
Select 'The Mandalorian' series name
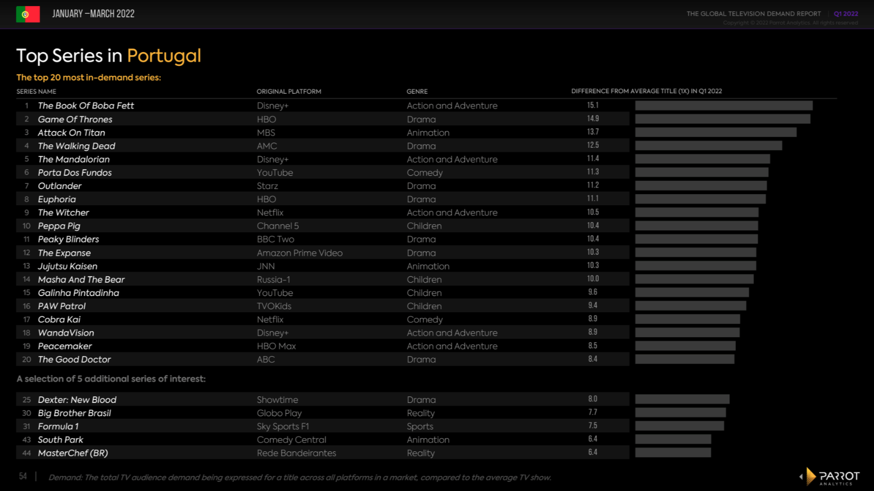73,159
